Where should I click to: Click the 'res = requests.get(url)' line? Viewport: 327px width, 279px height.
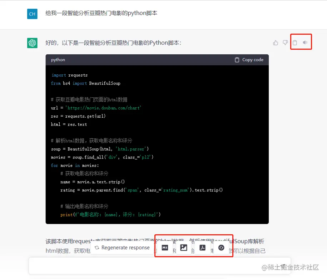click(x=78, y=116)
